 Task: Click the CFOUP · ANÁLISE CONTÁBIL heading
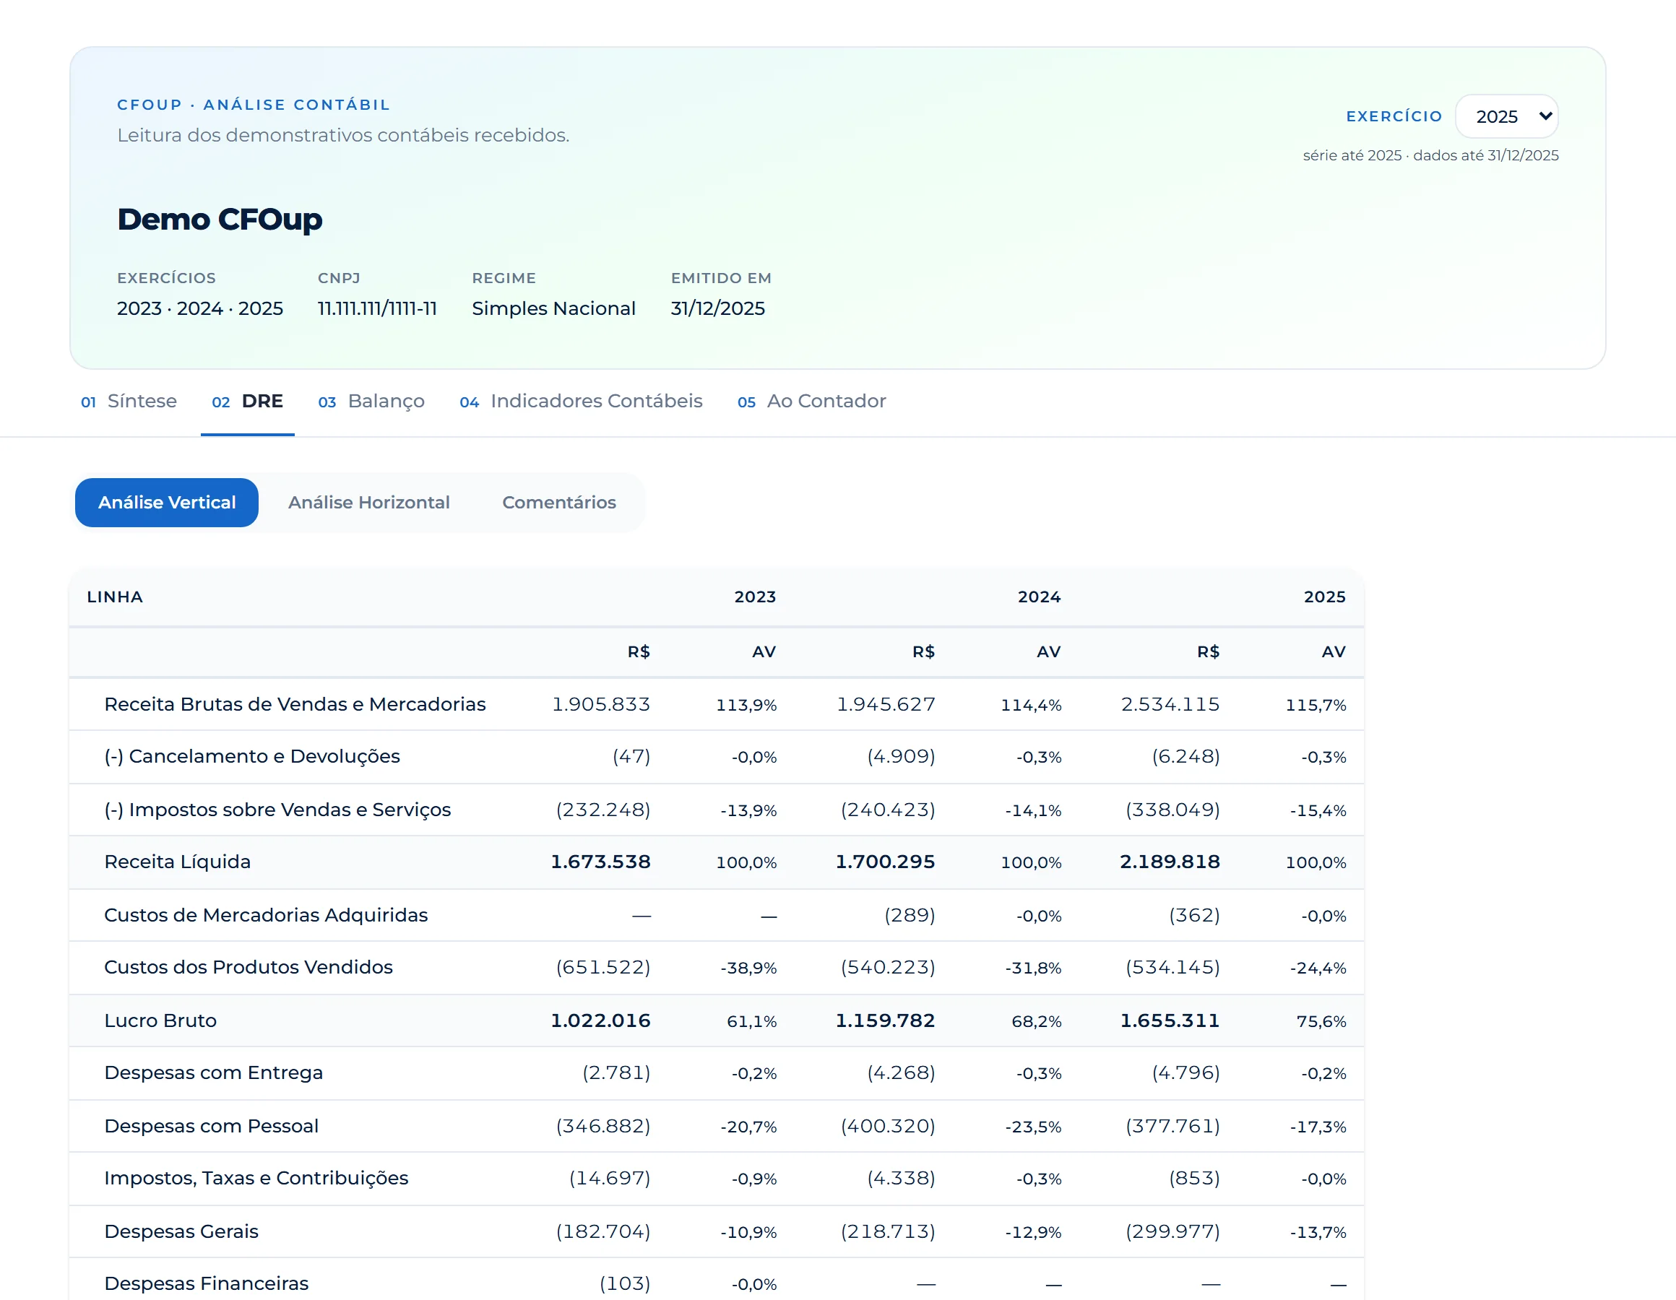254,105
